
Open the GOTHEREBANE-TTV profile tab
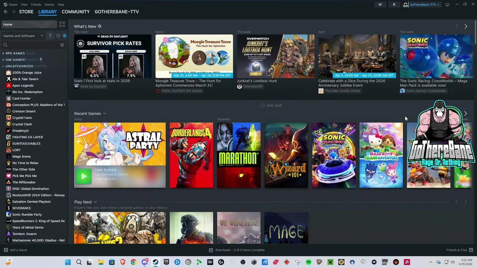(117, 12)
